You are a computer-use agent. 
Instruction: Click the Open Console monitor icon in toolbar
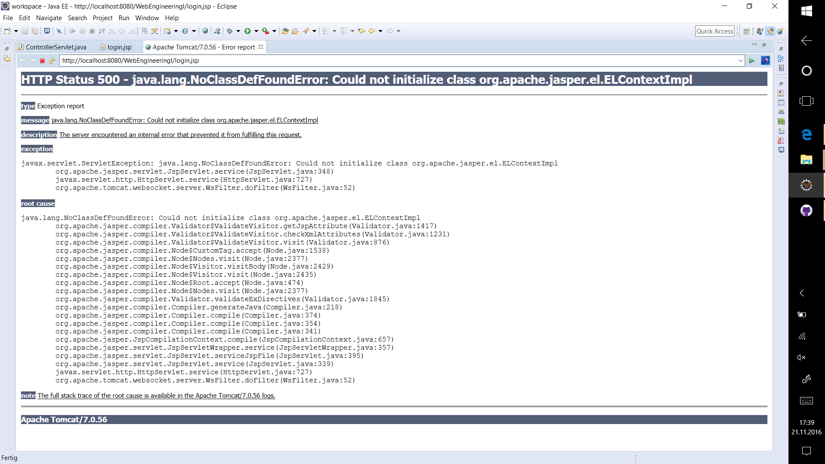click(x=47, y=31)
